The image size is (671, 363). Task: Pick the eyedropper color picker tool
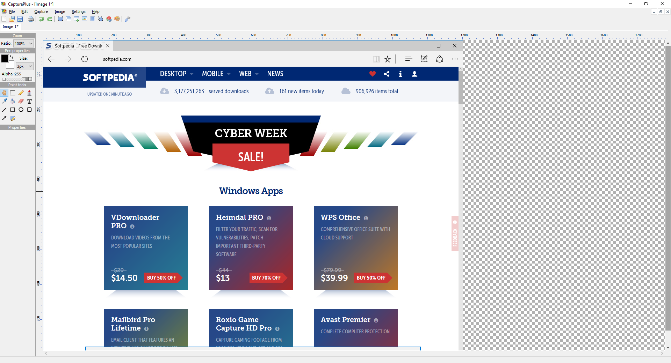(4, 101)
